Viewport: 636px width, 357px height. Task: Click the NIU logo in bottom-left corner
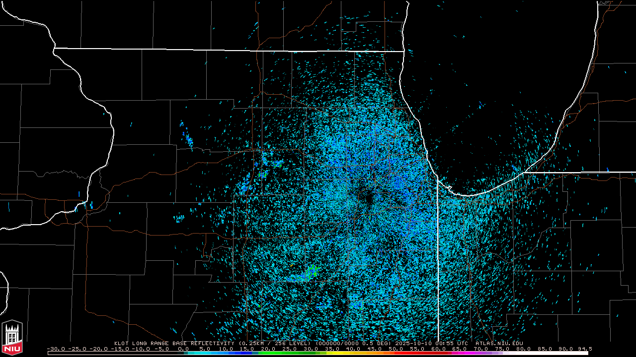(12, 337)
